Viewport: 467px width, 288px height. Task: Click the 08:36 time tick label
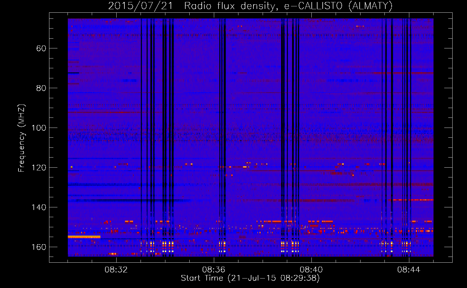(x=214, y=270)
